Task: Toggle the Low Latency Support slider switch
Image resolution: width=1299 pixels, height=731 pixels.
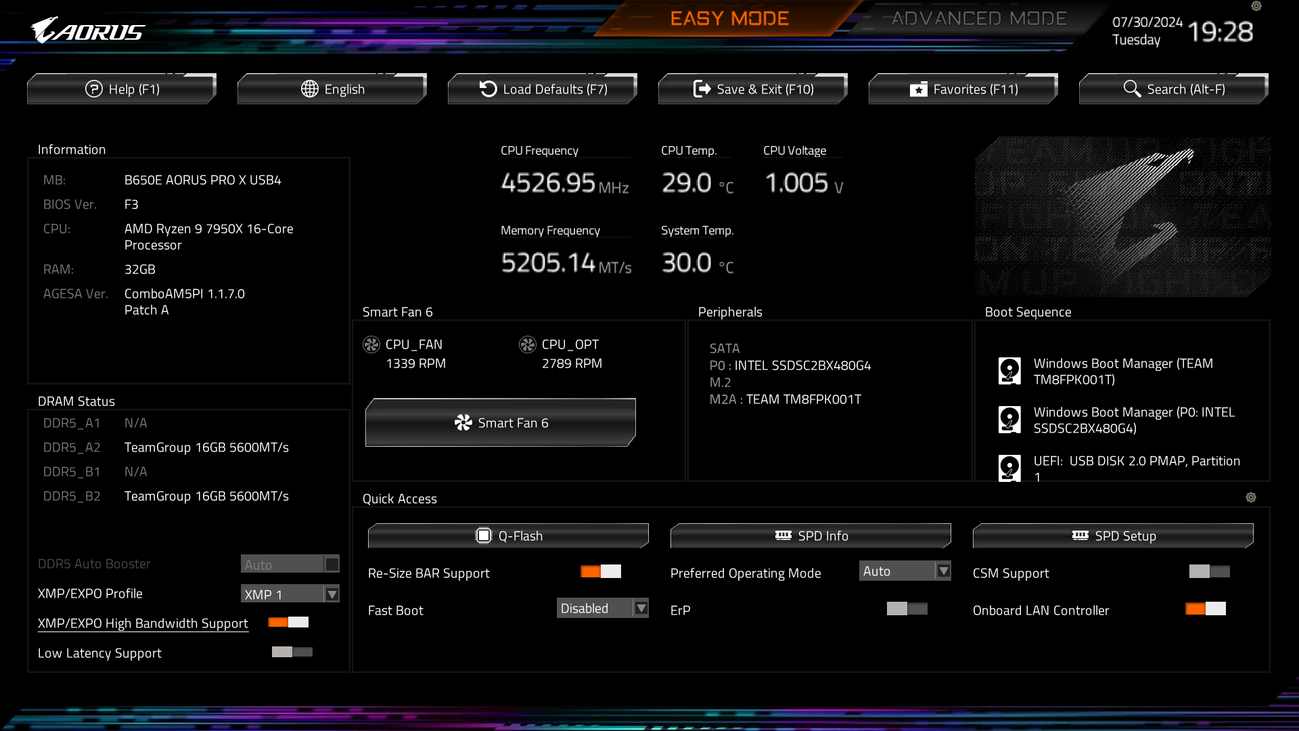Action: click(x=292, y=652)
